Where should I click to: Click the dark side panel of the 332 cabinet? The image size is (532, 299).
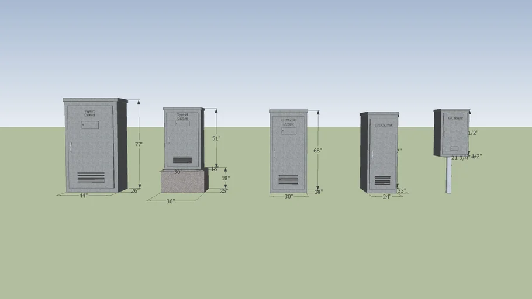(x=365, y=152)
